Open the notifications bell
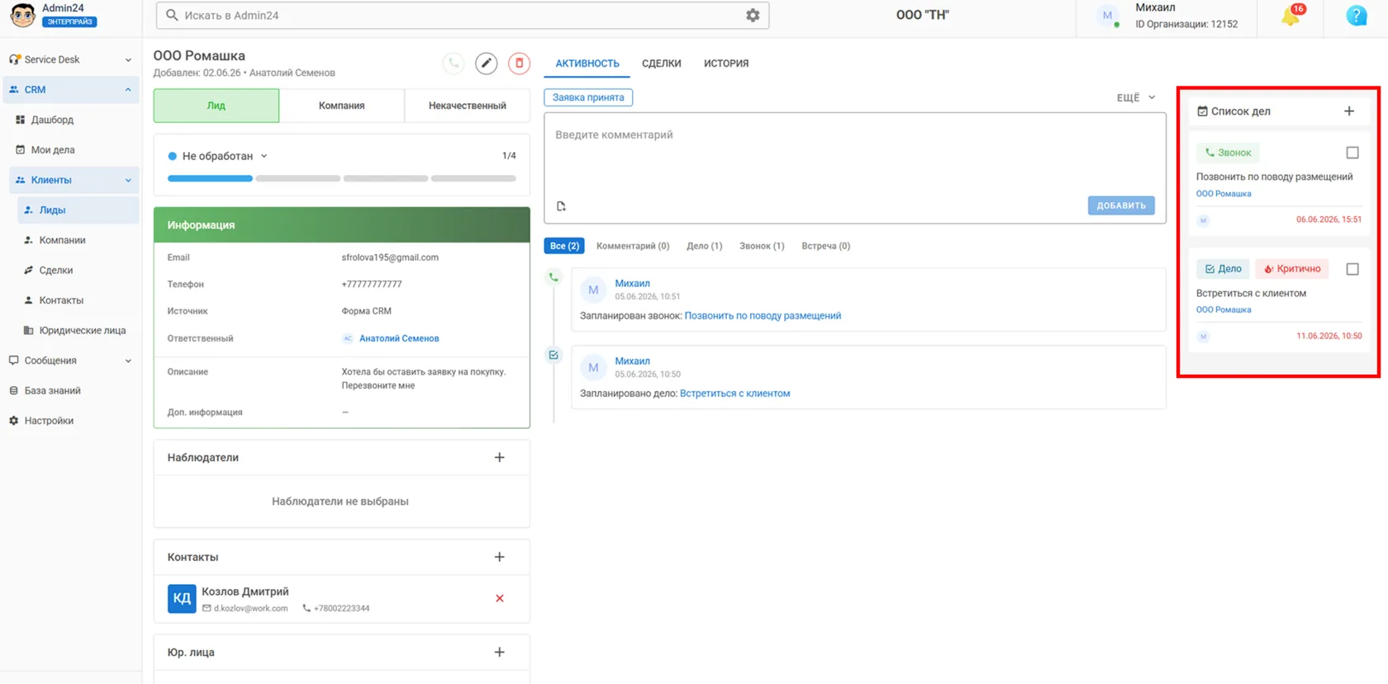 click(1291, 16)
